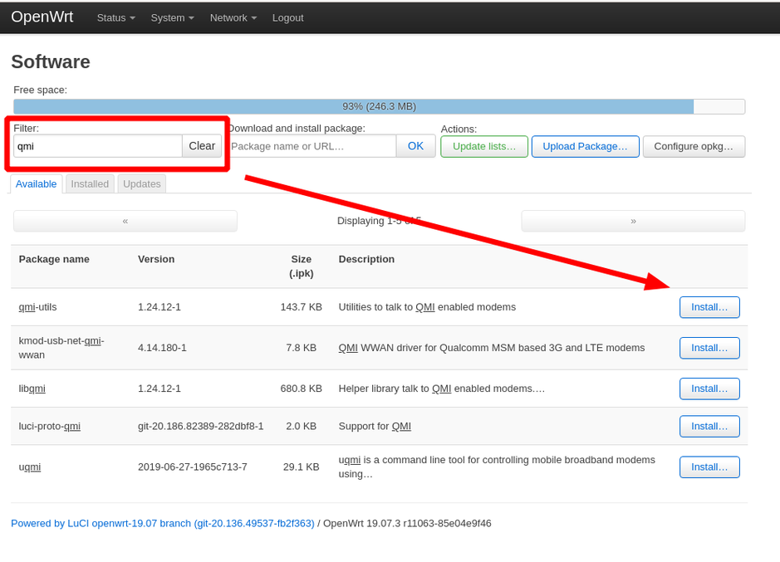Select the Available packages tab
The width and height of the screenshot is (780, 562).
[x=36, y=183]
